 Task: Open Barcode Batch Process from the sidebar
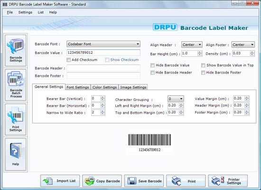(x=16, y=85)
